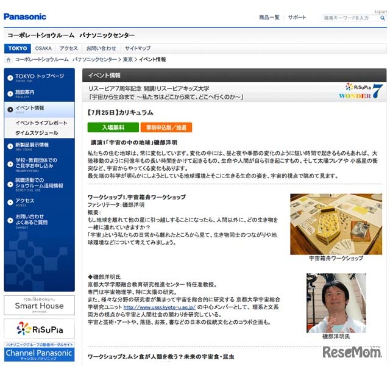Click the 講演1「宇宙の中の地球」磯部洋明 heading

[134, 143]
